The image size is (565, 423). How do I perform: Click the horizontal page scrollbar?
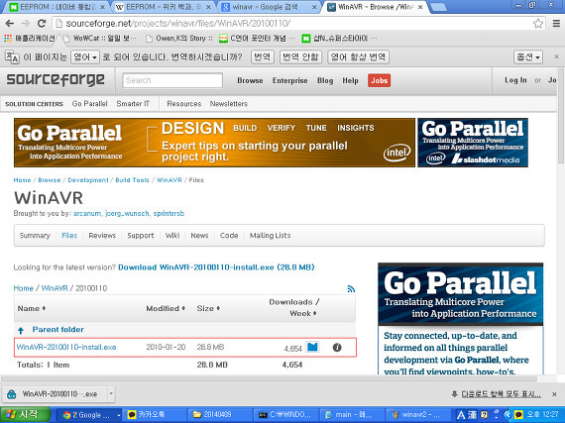pos(269,378)
